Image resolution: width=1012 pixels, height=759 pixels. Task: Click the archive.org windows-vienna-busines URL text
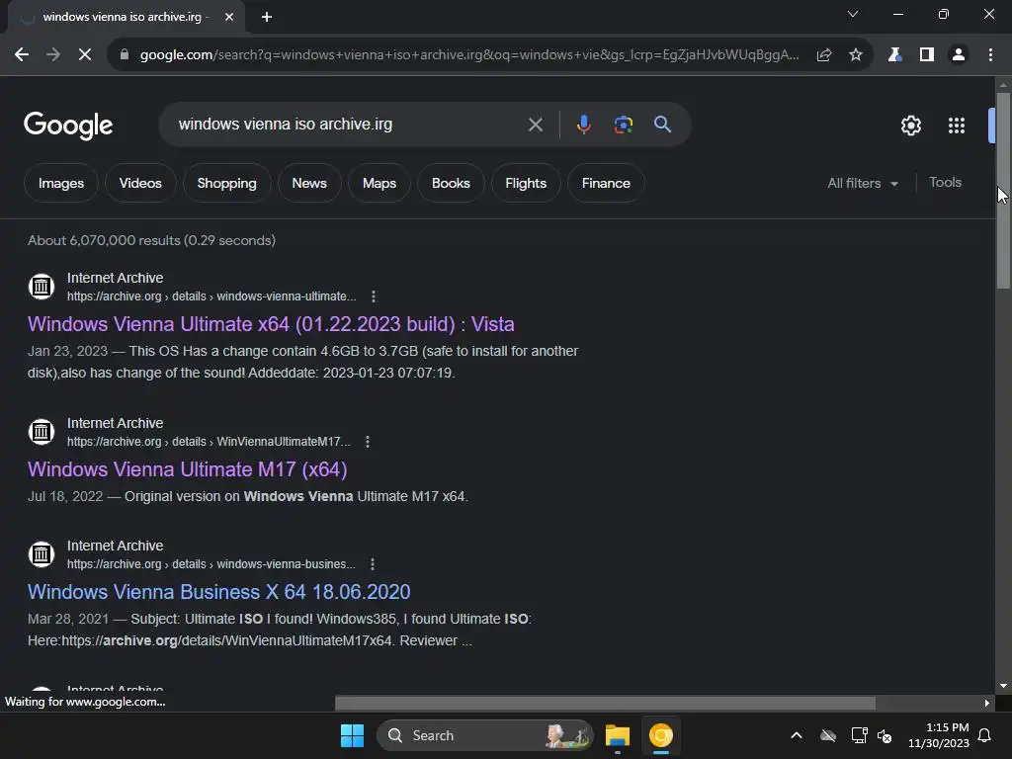click(211, 564)
